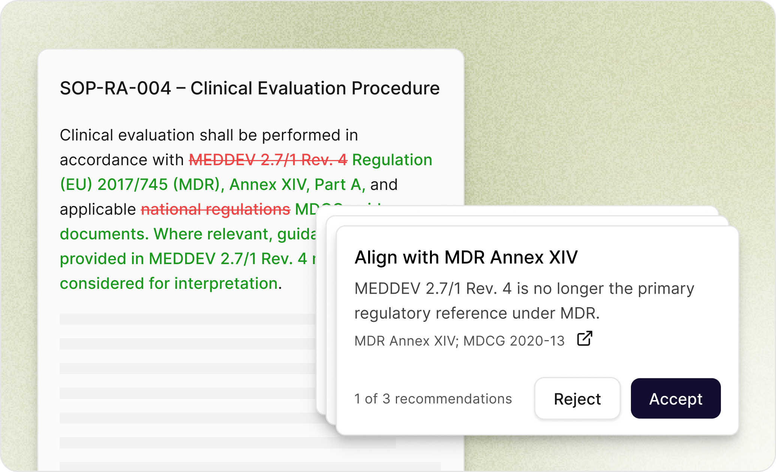This screenshot has height=472, width=776.
Task: Click the green 'Annex XIV, Part A,' text
Action: click(x=297, y=185)
